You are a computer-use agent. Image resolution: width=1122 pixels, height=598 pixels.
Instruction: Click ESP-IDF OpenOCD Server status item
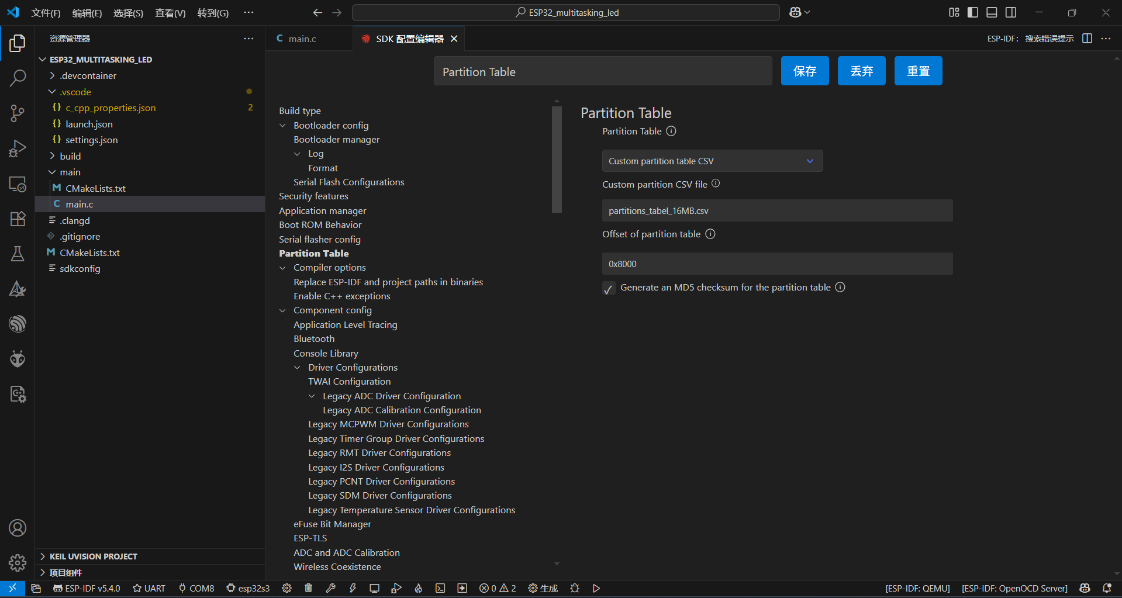[x=1014, y=588]
